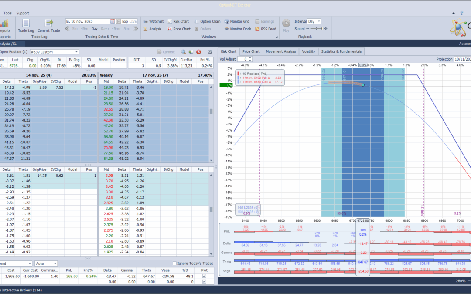Open the Reports icon in the ribbon
The height and width of the screenshot is (294, 471).
tap(4, 26)
